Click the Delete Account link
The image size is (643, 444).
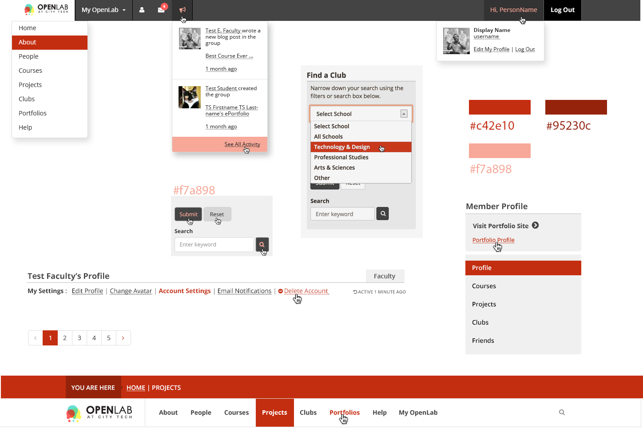(306, 291)
